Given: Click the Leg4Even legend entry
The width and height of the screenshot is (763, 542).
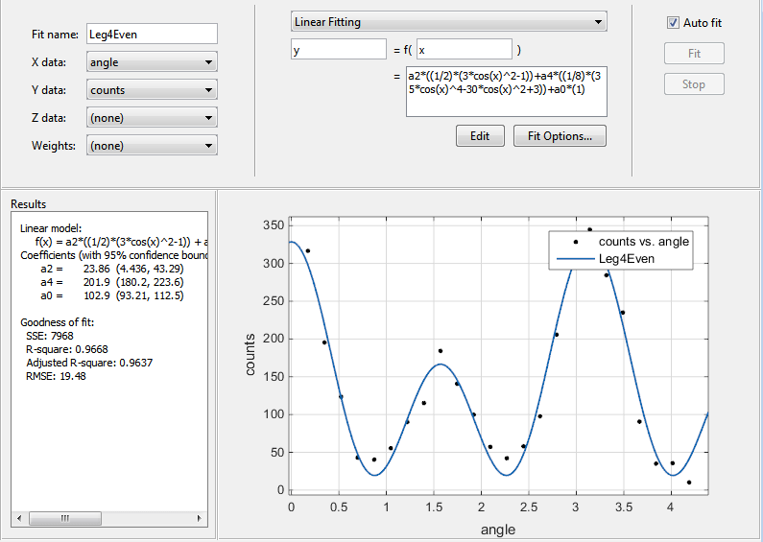Looking at the screenshot, I should [606, 259].
